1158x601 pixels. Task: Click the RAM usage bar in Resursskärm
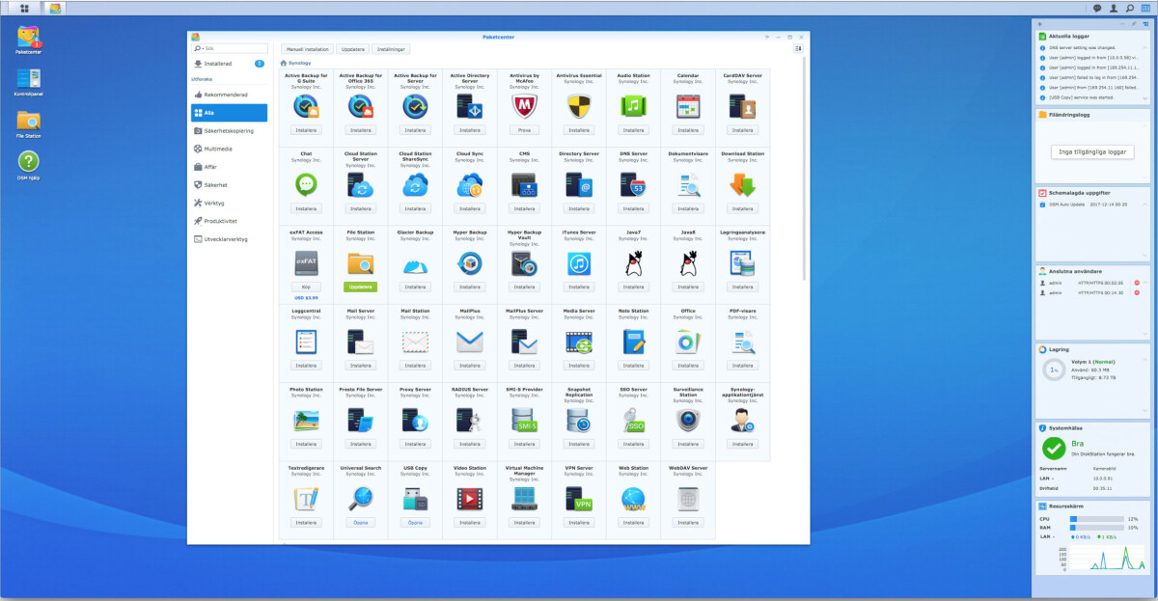tap(1098, 528)
